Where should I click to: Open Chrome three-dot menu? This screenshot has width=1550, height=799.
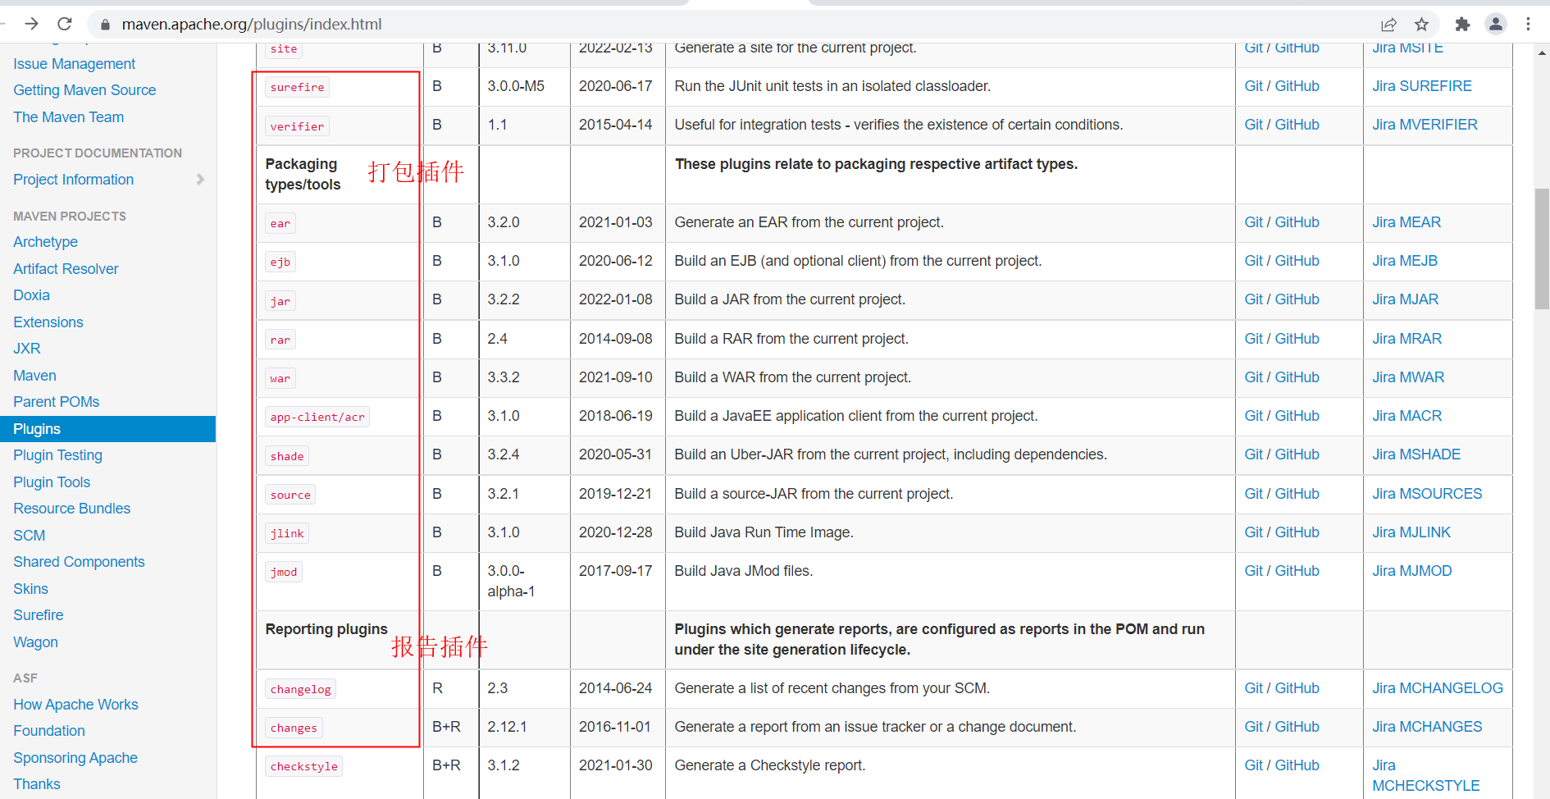(x=1529, y=25)
